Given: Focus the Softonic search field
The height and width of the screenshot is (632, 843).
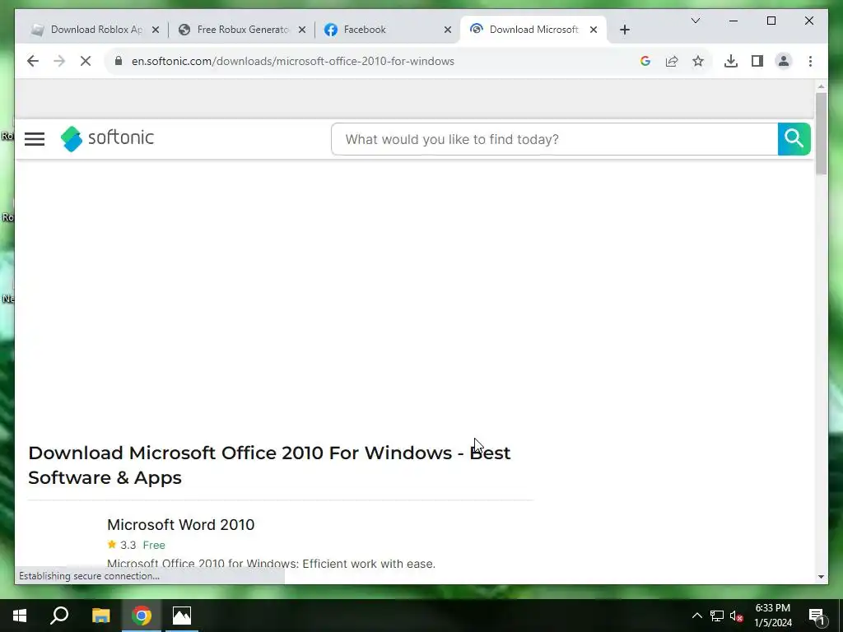Looking at the screenshot, I should pyautogui.click(x=554, y=139).
